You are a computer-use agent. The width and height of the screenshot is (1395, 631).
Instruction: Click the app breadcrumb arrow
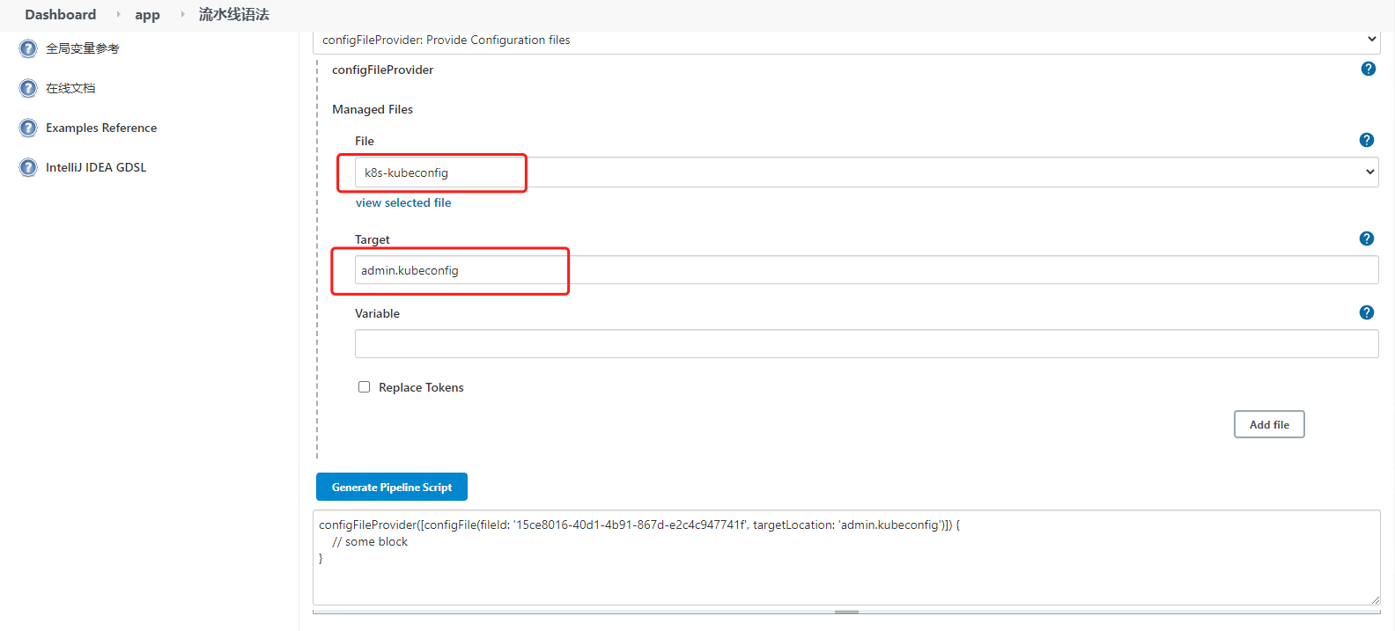click(182, 14)
